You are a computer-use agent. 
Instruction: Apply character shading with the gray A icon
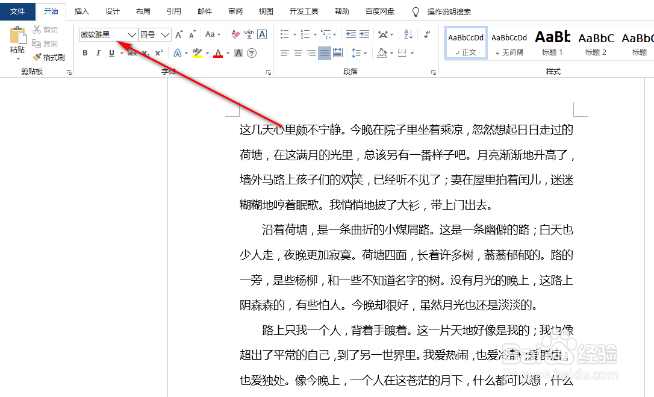tap(238, 53)
